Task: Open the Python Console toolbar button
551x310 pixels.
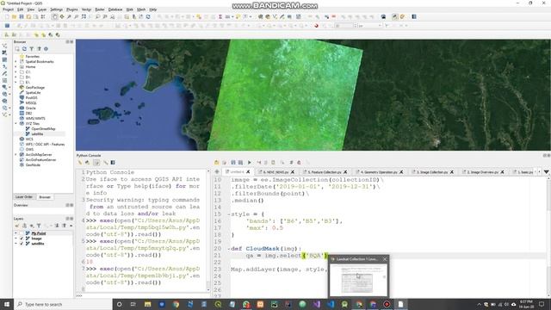Action: (395, 16)
